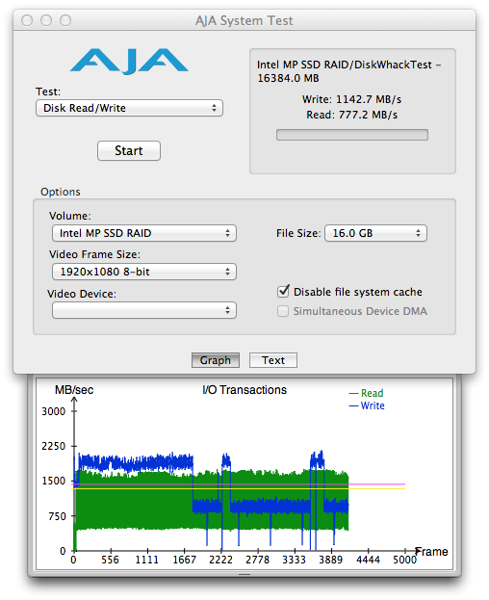Click the I/O Transactions graph title
The height and width of the screenshot is (600, 489).
coord(244,389)
